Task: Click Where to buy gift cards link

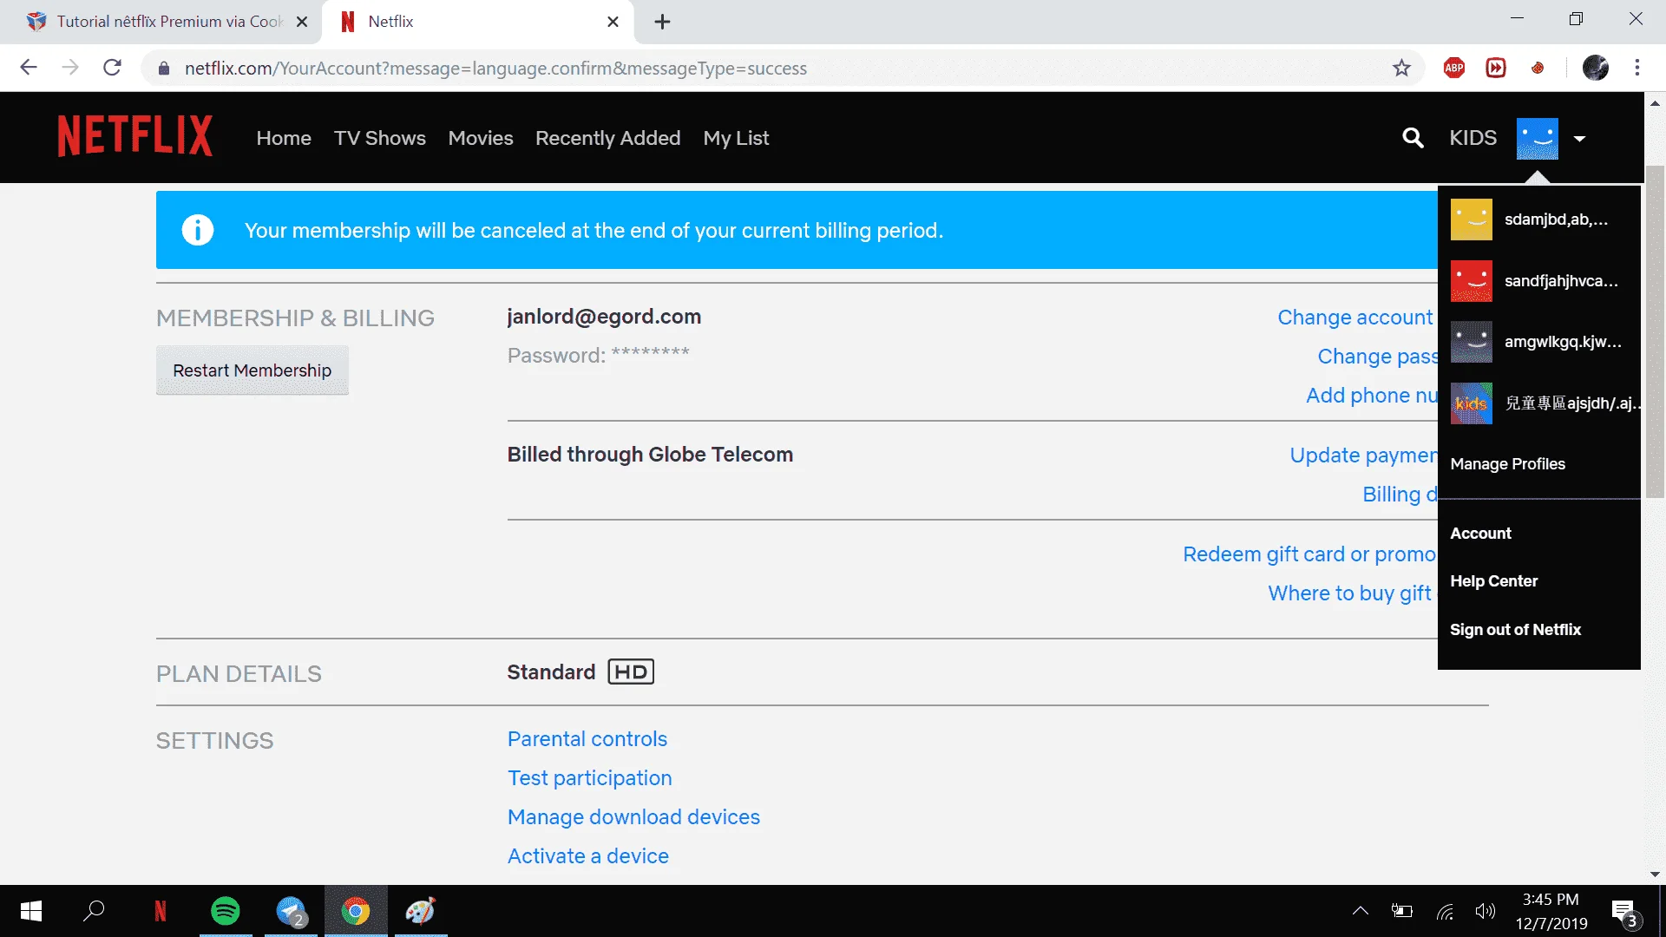Action: click(1352, 593)
